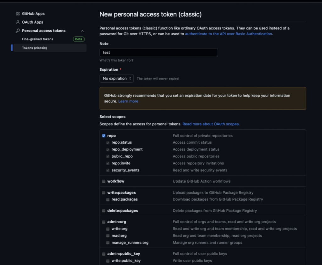The height and width of the screenshot is (265, 322).
Task: Open the authenticate to the API link
Action: pyautogui.click(x=228, y=34)
